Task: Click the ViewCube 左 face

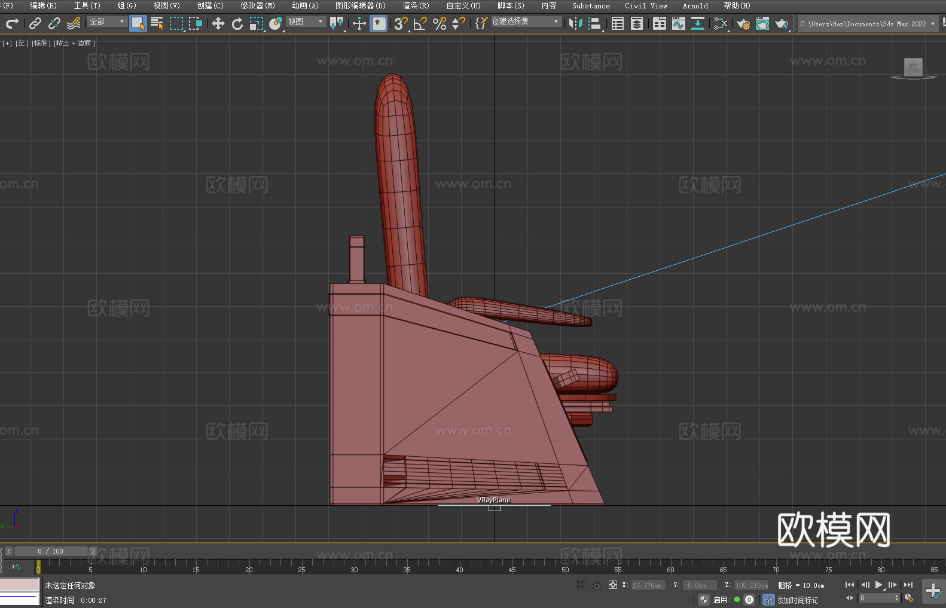Action: (x=913, y=67)
